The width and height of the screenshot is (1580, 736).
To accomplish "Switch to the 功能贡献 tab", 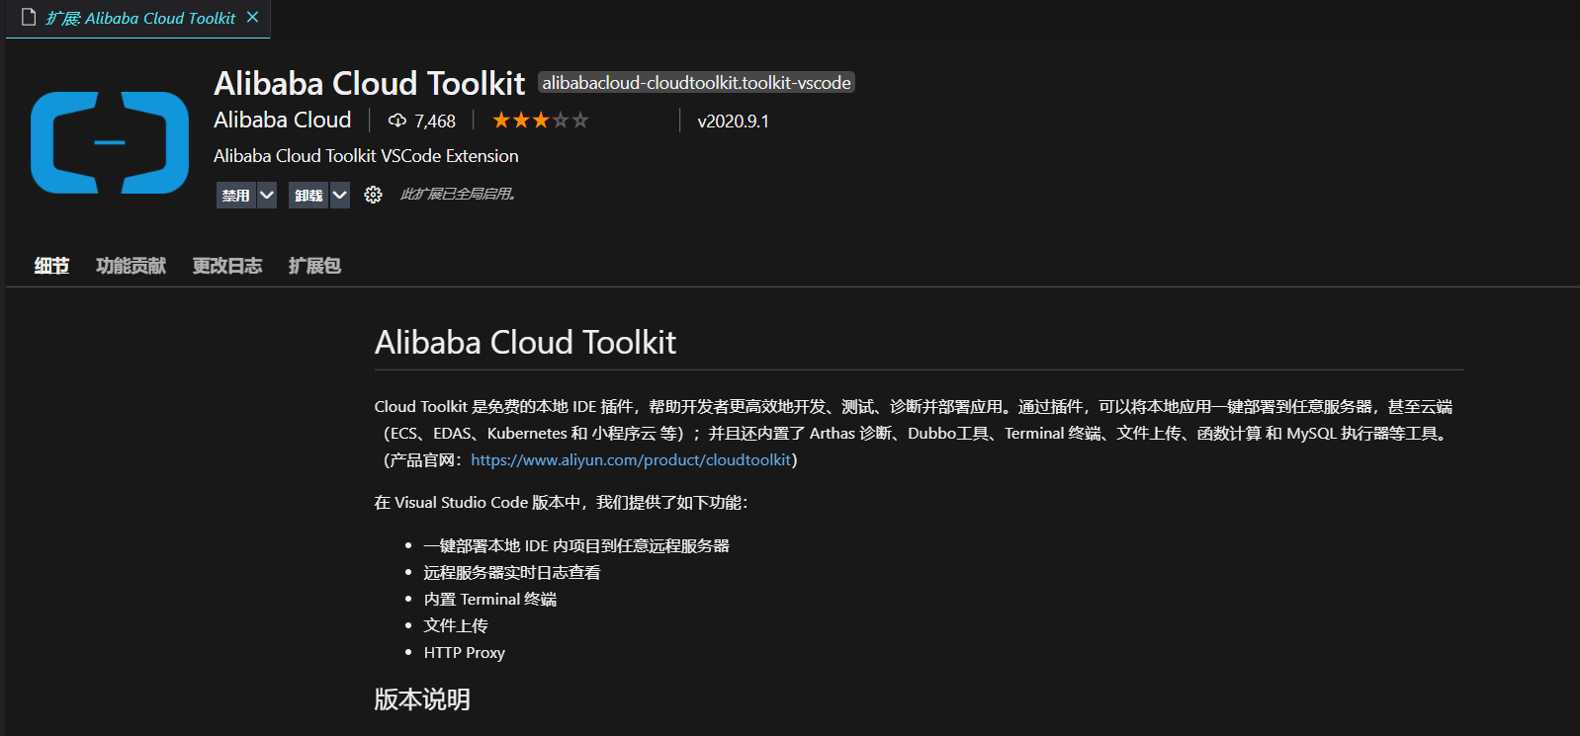I will click(x=131, y=266).
